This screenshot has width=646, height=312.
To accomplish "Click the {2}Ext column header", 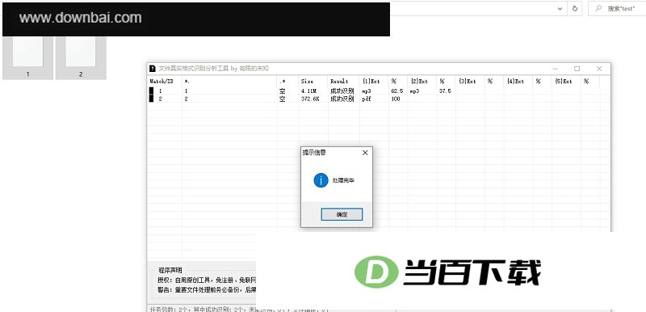I will [422, 81].
